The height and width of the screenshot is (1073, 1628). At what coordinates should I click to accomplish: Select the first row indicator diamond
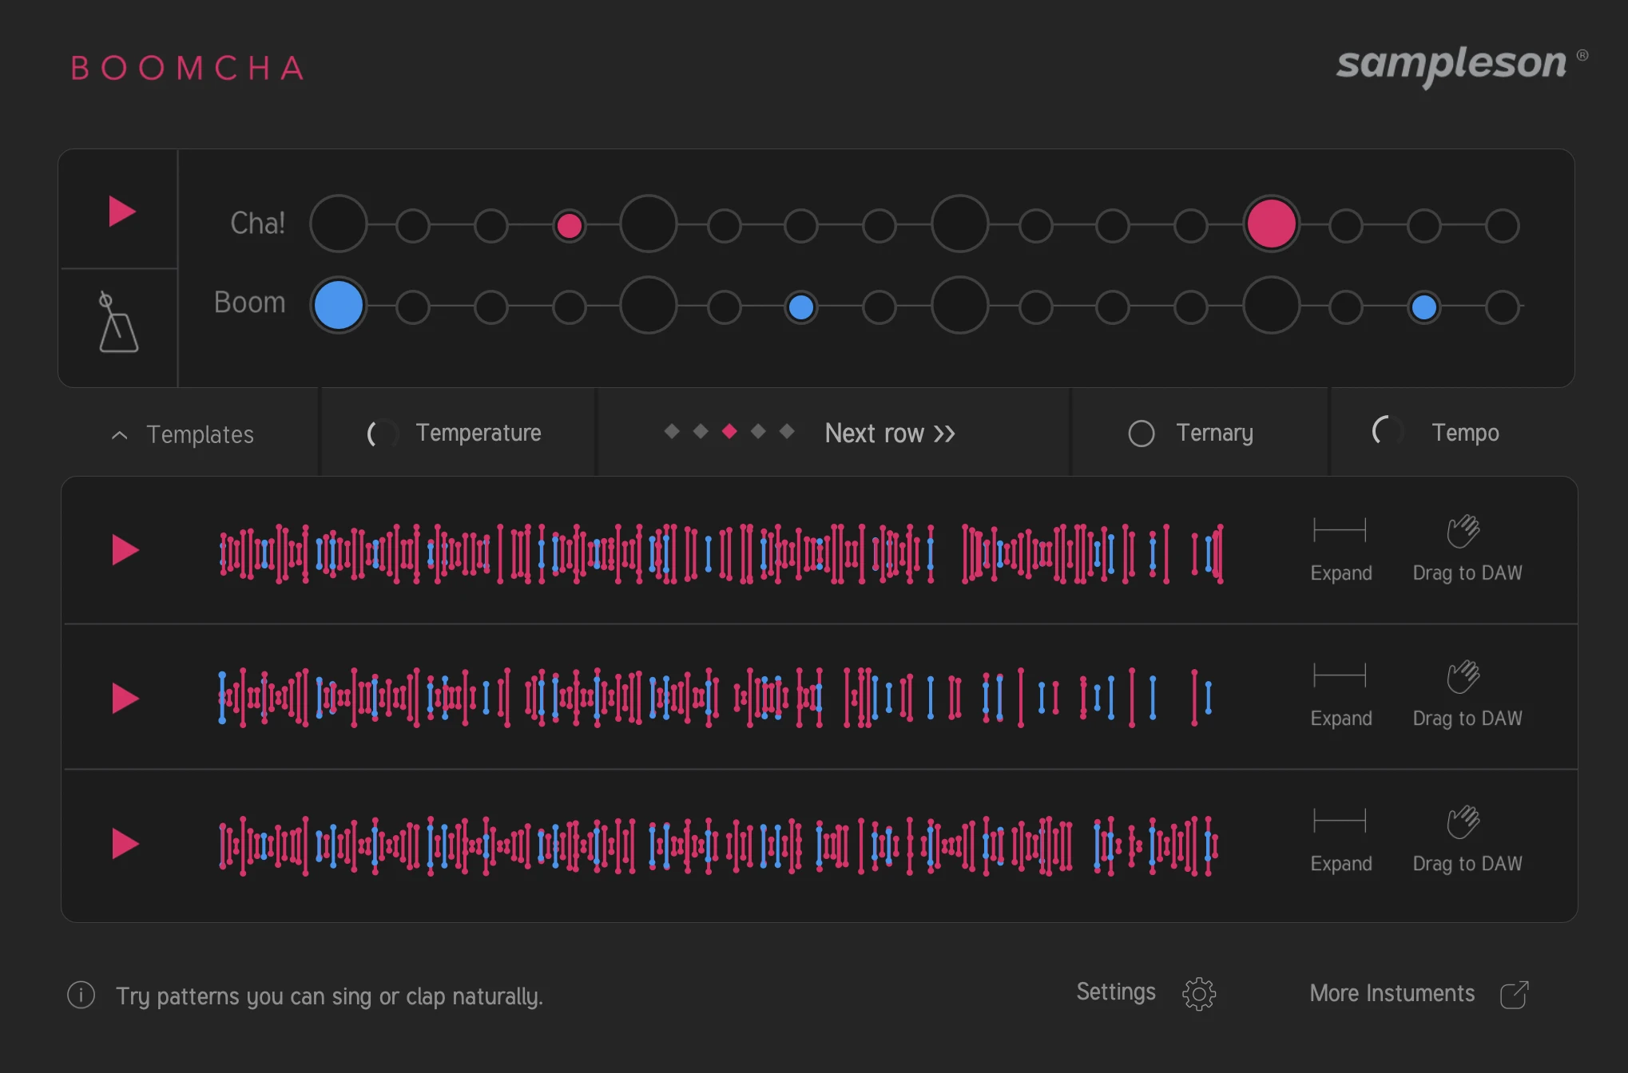click(672, 432)
